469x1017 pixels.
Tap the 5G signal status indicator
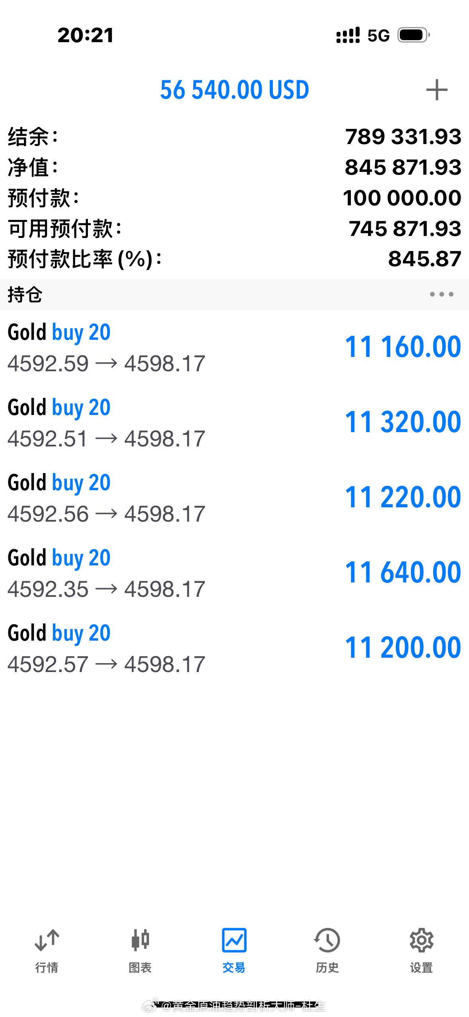tap(378, 35)
